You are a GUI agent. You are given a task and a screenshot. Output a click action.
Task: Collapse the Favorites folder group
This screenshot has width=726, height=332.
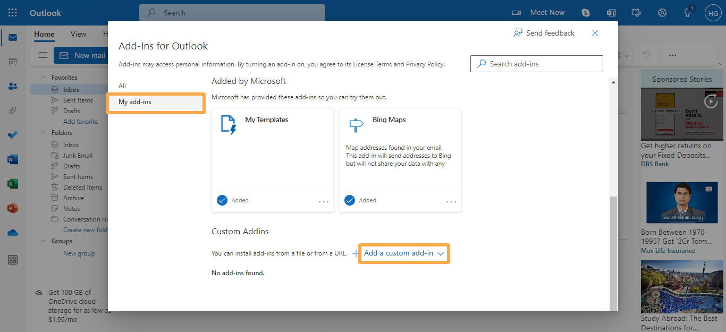44,78
